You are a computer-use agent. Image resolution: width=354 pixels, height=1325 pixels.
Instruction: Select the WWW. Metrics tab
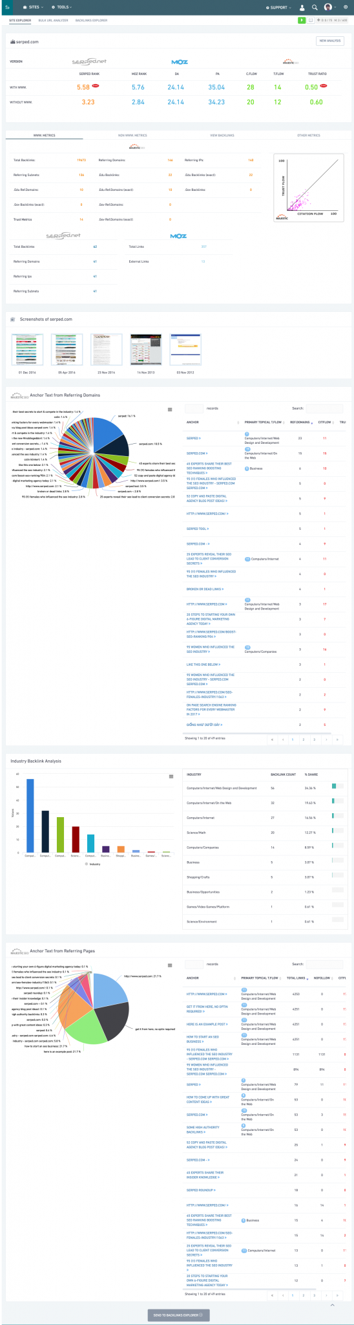click(x=44, y=135)
